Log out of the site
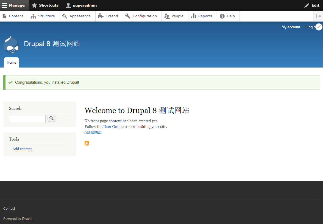The width and height of the screenshot is (323, 224). tap(311, 27)
